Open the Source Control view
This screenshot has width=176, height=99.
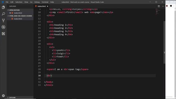pyautogui.click(x=3, y=20)
